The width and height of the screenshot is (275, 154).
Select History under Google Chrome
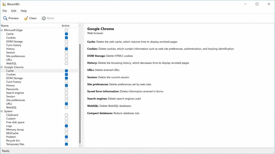pyautogui.click(x=10, y=85)
